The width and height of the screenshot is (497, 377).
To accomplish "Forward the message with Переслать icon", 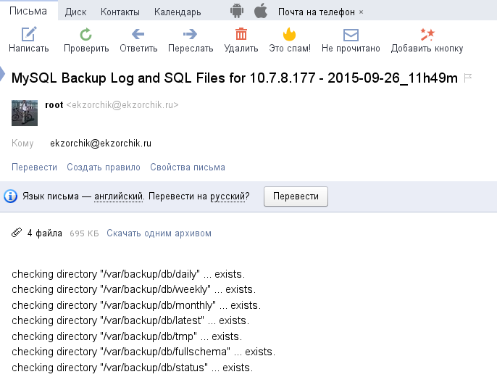I will coord(190,34).
